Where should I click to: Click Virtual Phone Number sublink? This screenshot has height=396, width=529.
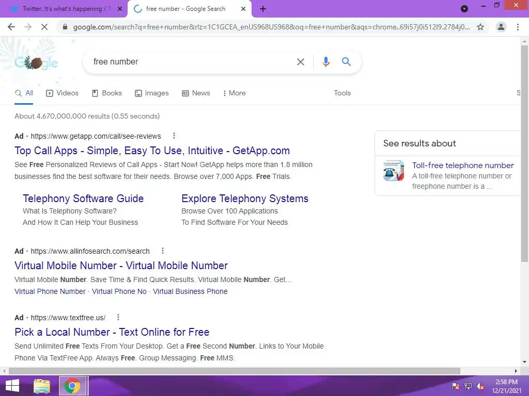tap(50, 292)
